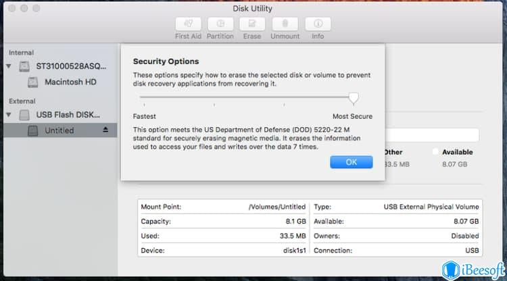
Task: Click the USB Flash DISK drive icon
Action: pyautogui.click(x=24, y=115)
